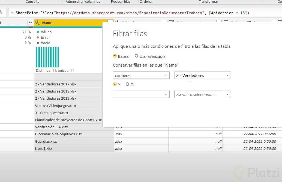282x182 pixels.
Task: Click the 'Vacío' quality indicator in Name column
Action: point(43,43)
